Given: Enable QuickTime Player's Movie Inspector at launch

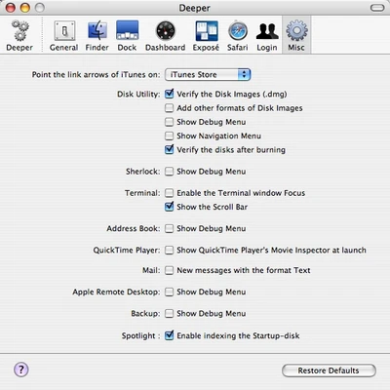Looking at the screenshot, I should click(x=169, y=251).
